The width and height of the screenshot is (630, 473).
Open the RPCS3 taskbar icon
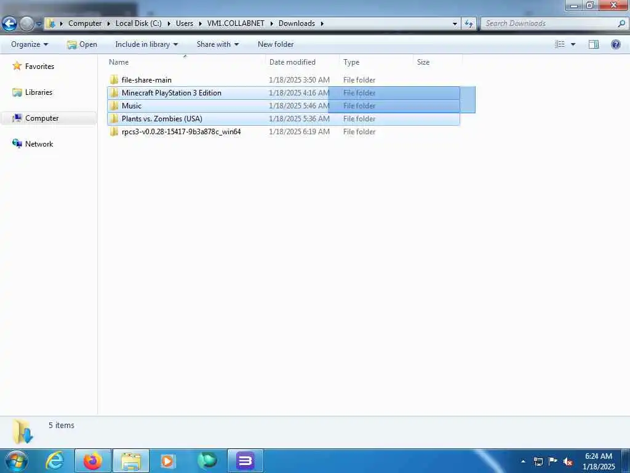245,461
